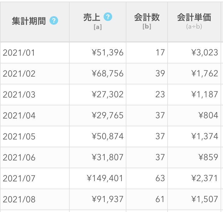223x212 pixels.
Task: Click the ¥149,401 sales value
Action: tap(105, 178)
